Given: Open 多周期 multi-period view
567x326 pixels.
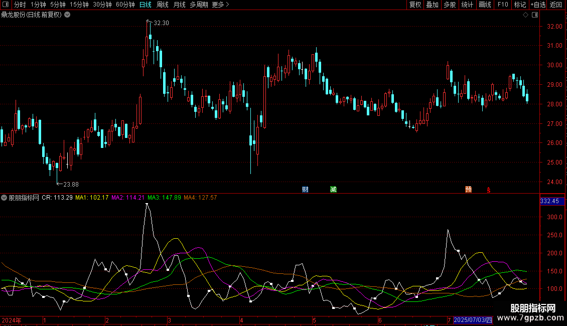Looking at the screenshot, I should pyautogui.click(x=199, y=5).
